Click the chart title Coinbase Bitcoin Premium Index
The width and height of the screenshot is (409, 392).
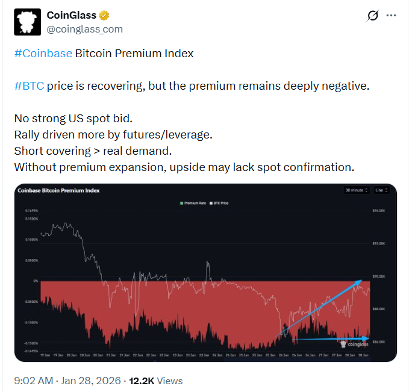click(x=59, y=190)
